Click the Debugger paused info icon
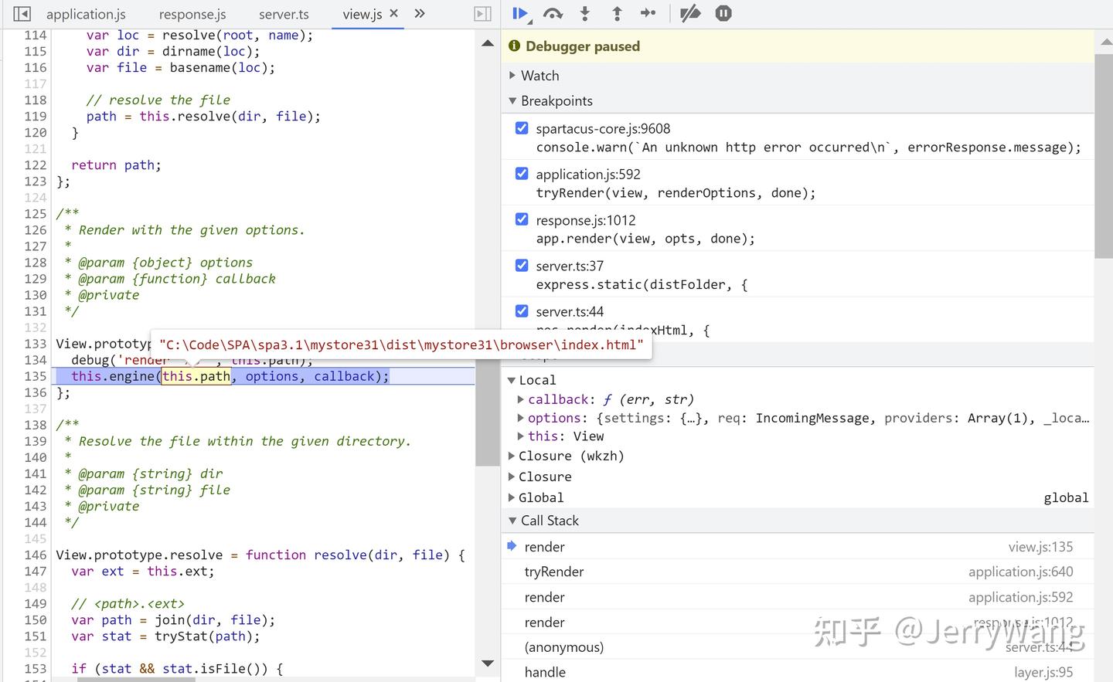This screenshot has width=1113, height=682. [x=515, y=46]
